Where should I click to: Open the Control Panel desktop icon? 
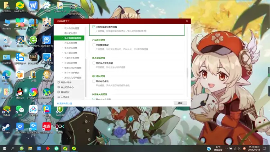(7, 59)
